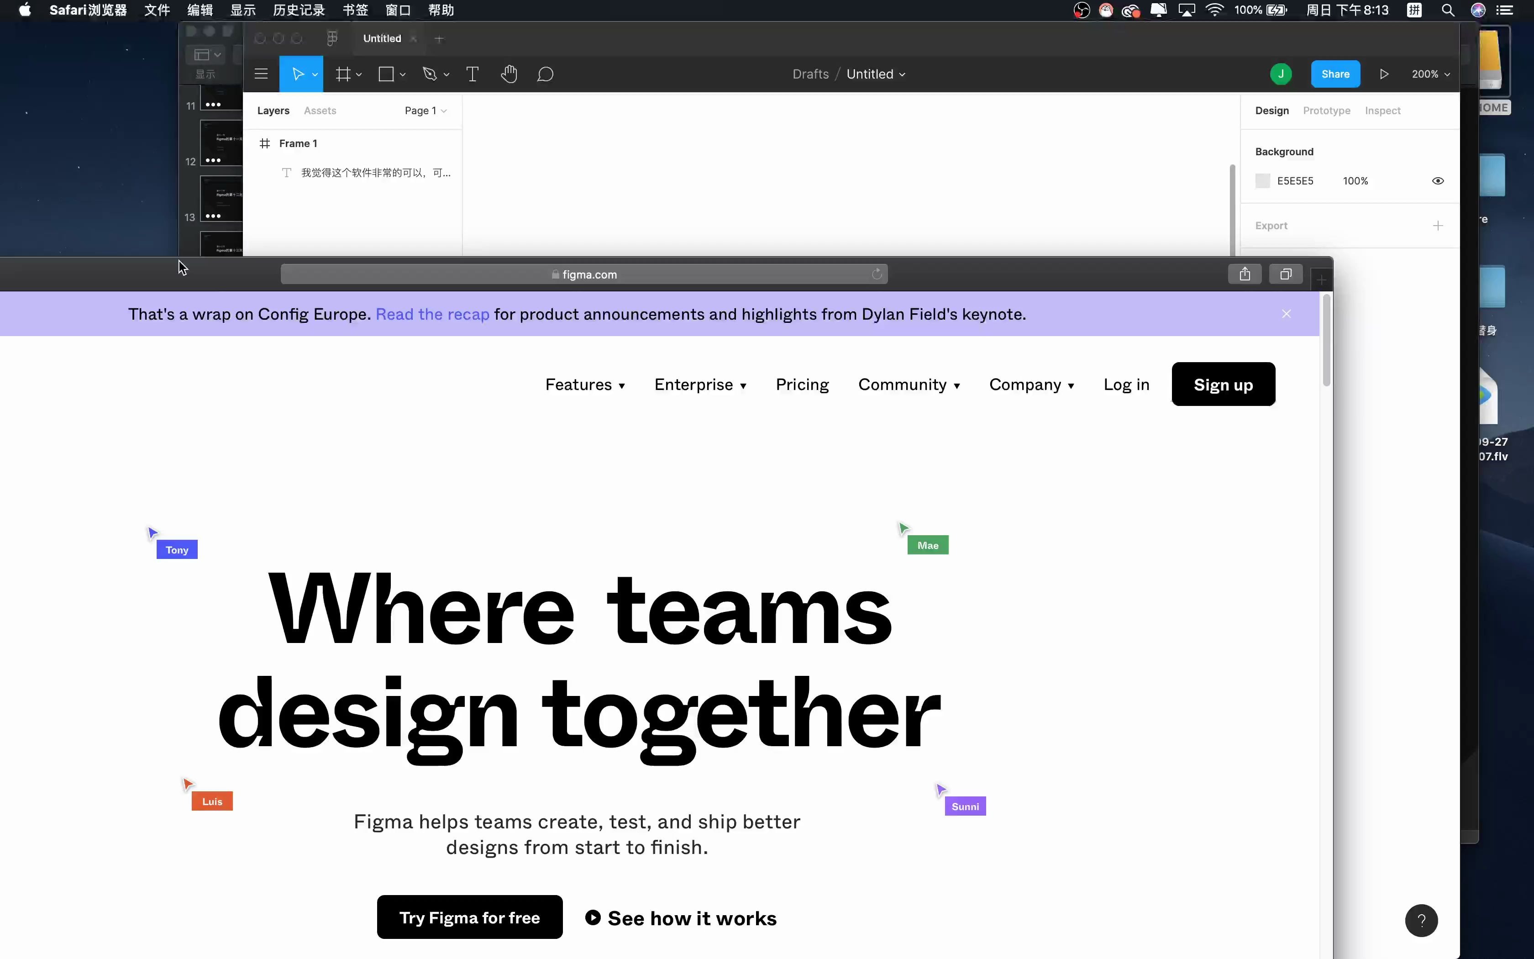
Task: Switch to the Assets tab
Action: click(x=320, y=111)
